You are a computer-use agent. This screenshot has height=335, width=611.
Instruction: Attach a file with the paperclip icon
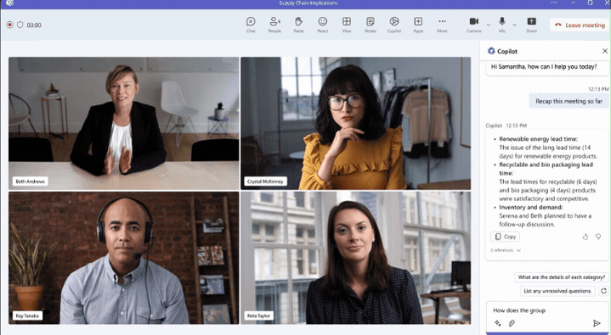[x=512, y=323]
